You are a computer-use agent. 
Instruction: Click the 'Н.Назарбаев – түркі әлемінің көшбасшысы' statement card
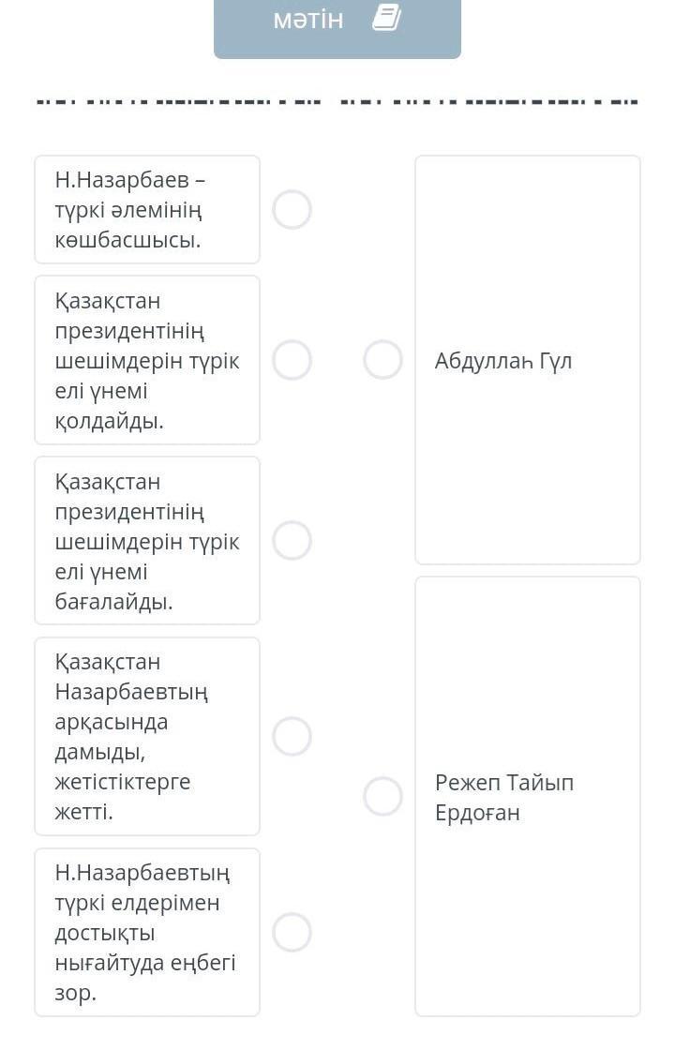coord(147,210)
